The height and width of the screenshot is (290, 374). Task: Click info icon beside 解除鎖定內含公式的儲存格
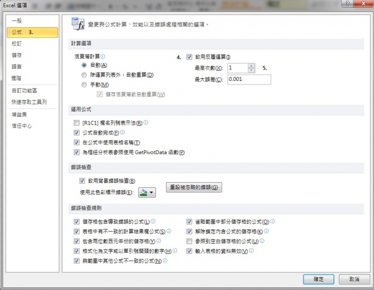pos(266,231)
